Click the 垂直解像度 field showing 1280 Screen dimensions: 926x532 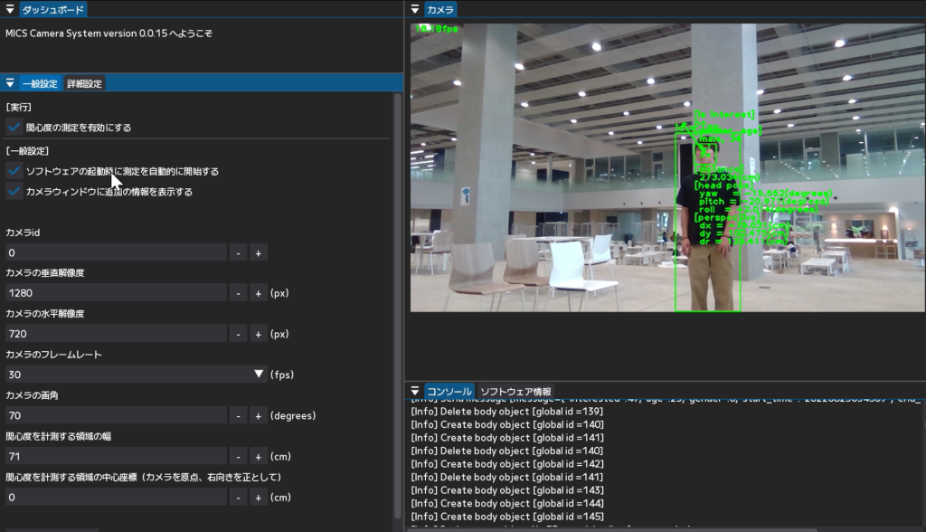click(x=116, y=293)
